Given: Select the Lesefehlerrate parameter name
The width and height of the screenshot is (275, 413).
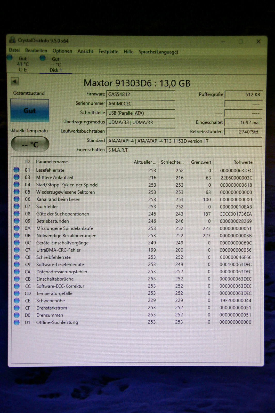Looking at the screenshot, I should pos(50,170).
